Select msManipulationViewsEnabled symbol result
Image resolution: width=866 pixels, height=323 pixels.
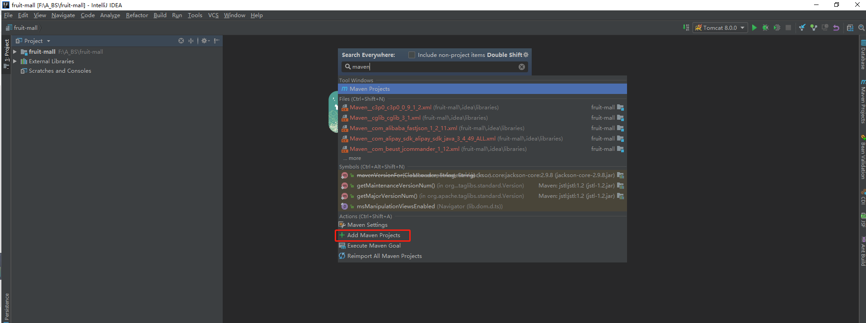(x=482, y=206)
